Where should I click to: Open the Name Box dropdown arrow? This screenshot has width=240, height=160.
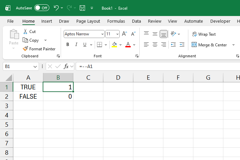tap(35, 66)
